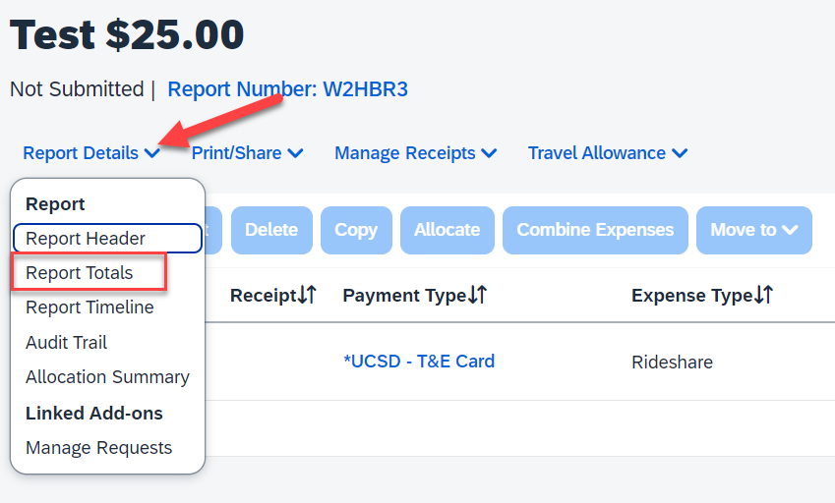Screen dimensions: 835x503
Task: Select Report Header menu item
Action: pyautogui.click(x=86, y=239)
